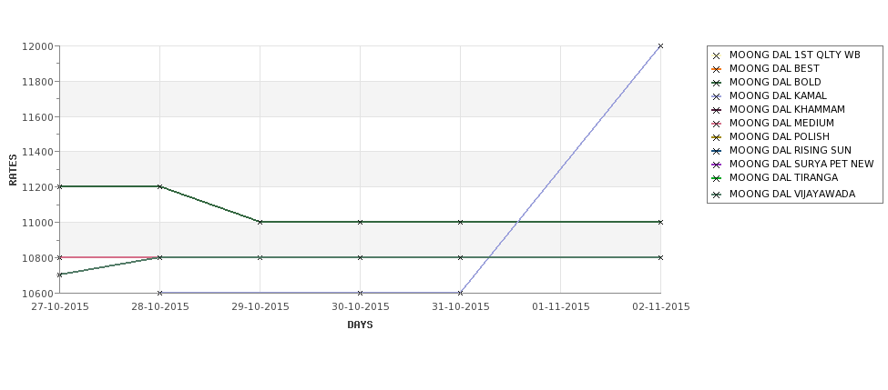Screen dimensions: 888x390
Task: Click the MOONG DAL BOLD legend marker
Action: tap(717, 83)
